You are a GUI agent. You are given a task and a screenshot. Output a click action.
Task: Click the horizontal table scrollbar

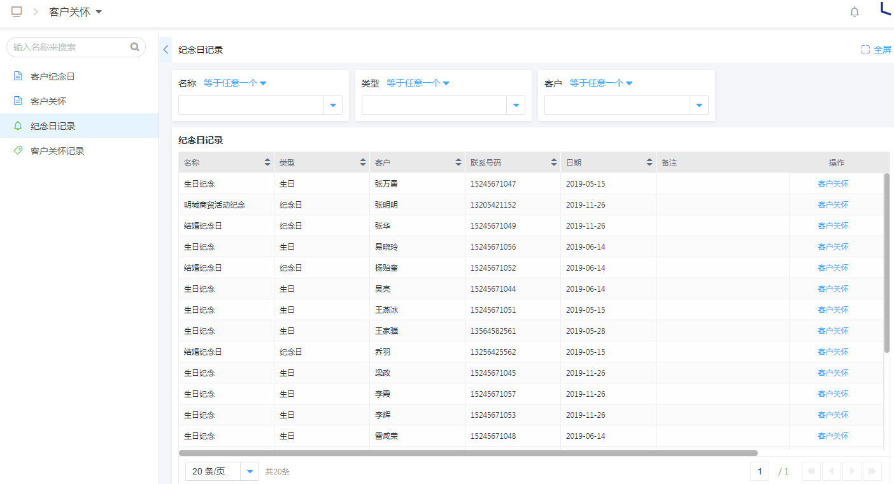[468, 453]
